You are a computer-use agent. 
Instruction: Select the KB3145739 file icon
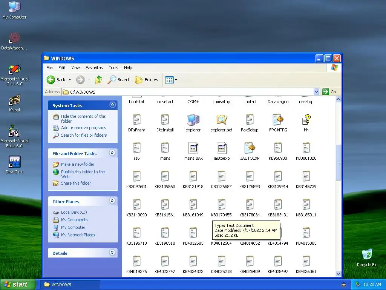pos(306,176)
